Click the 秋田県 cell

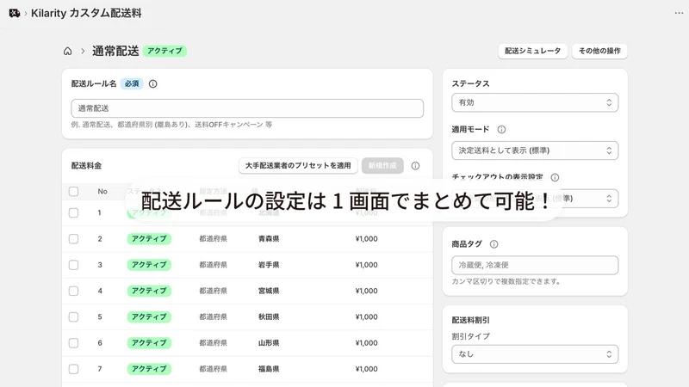(x=269, y=316)
